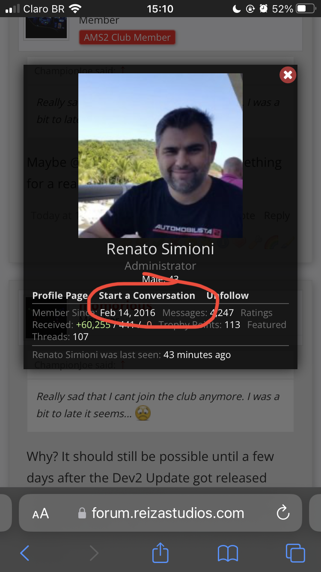The width and height of the screenshot is (321, 572).
Task: Tap the Reply link behind the popup
Action: click(277, 216)
